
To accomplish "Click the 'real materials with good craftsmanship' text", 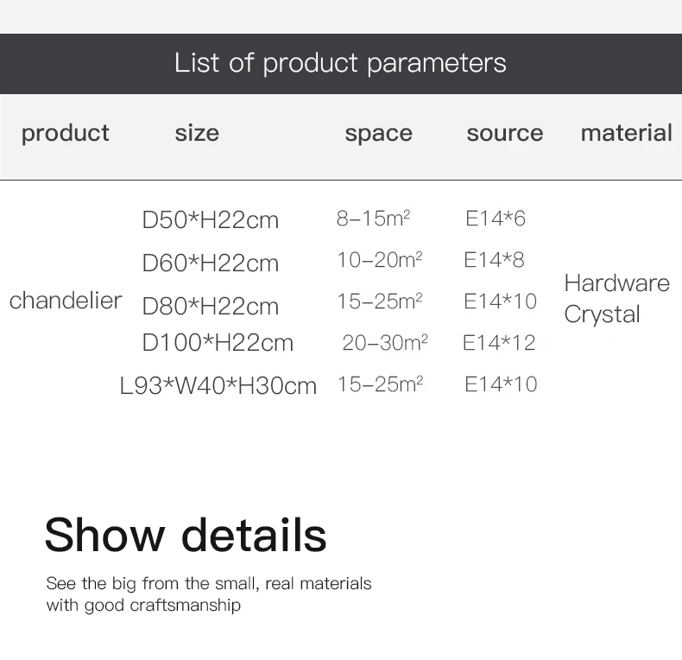I will (209, 594).
